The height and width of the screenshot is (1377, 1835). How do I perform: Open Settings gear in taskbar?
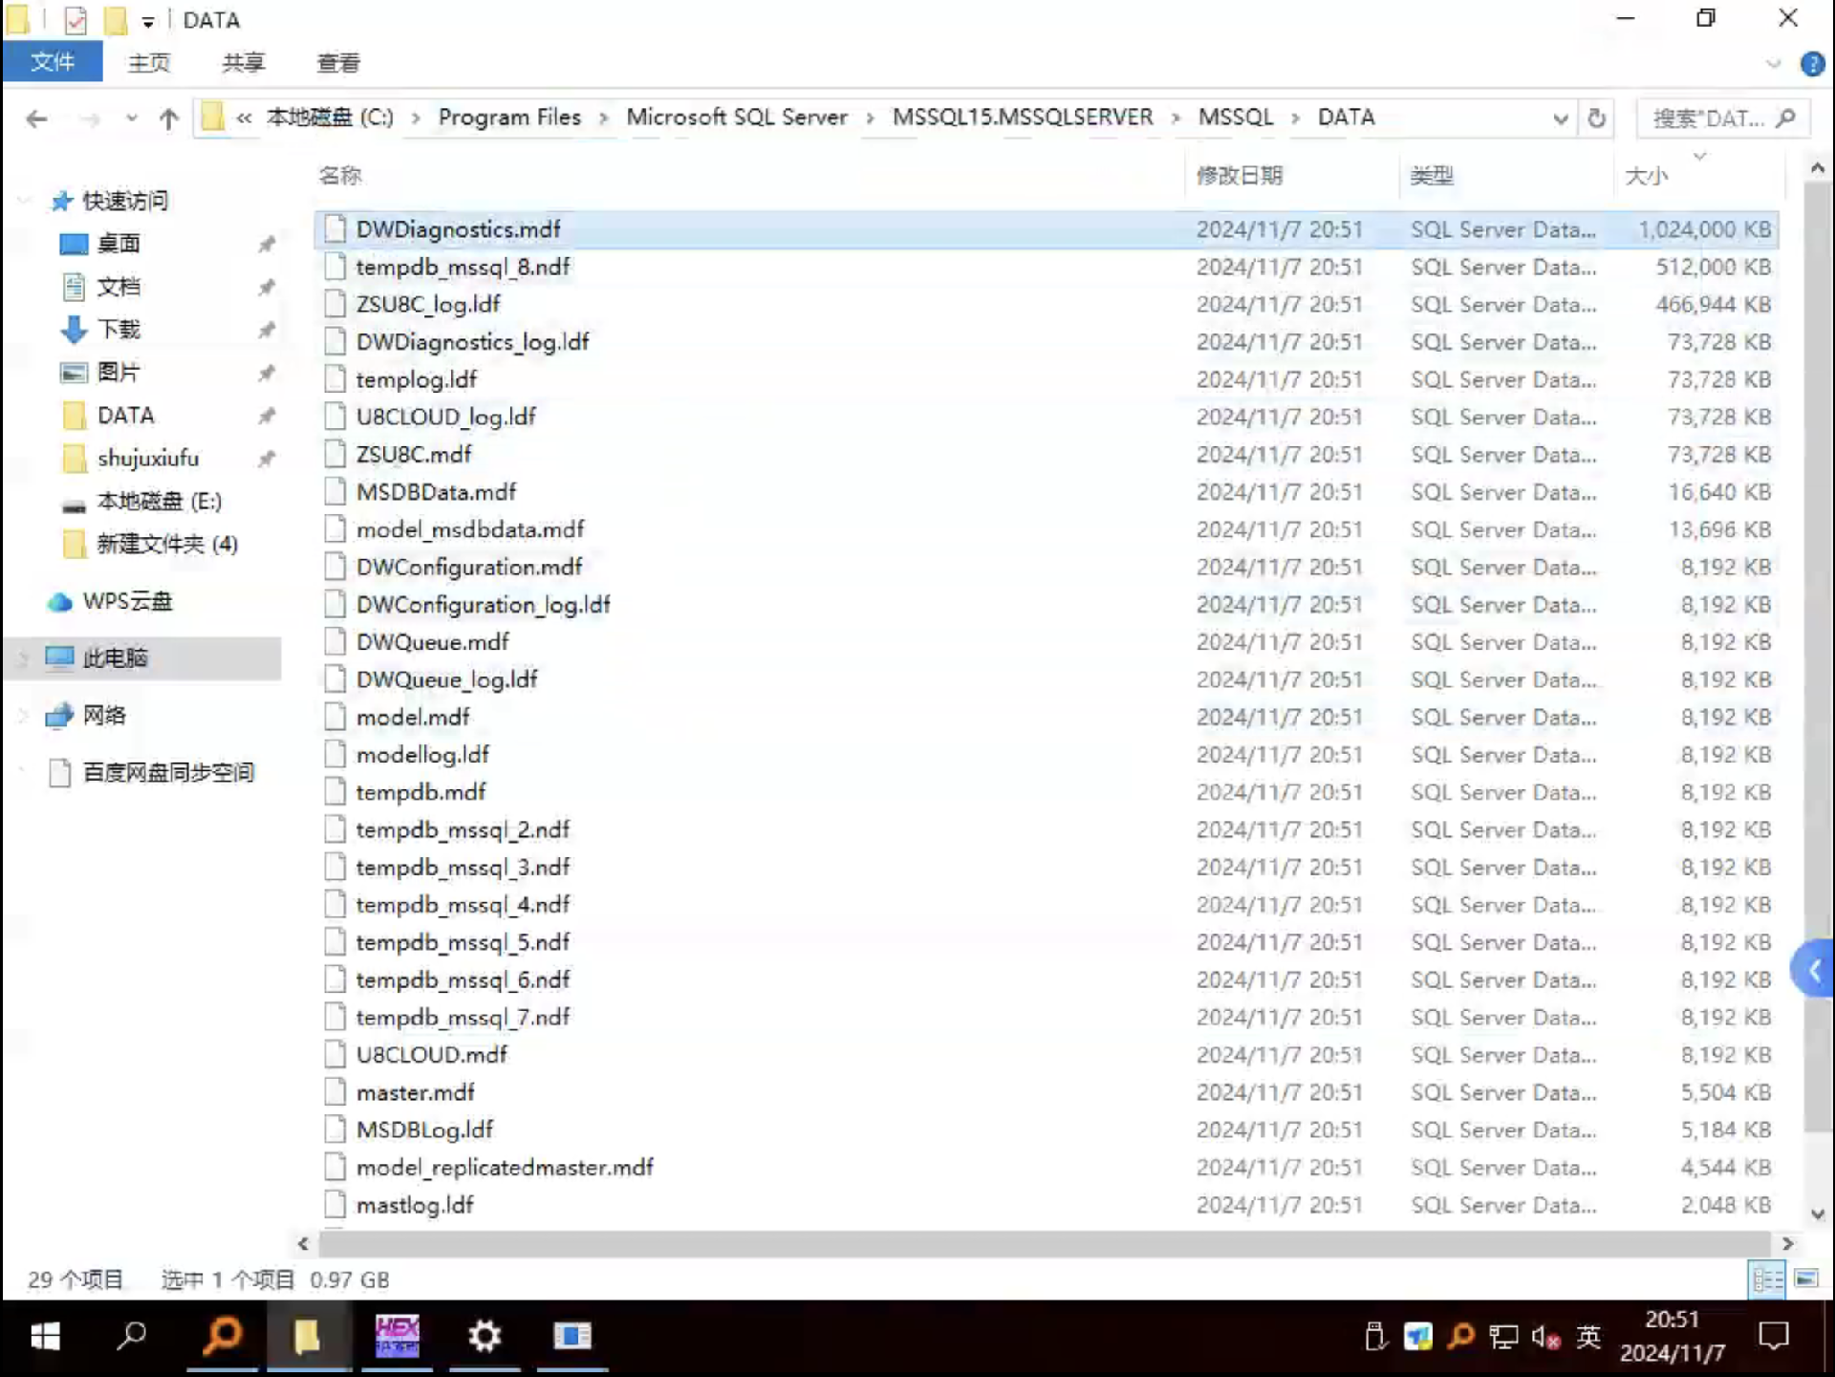(x=485, y=1336)
